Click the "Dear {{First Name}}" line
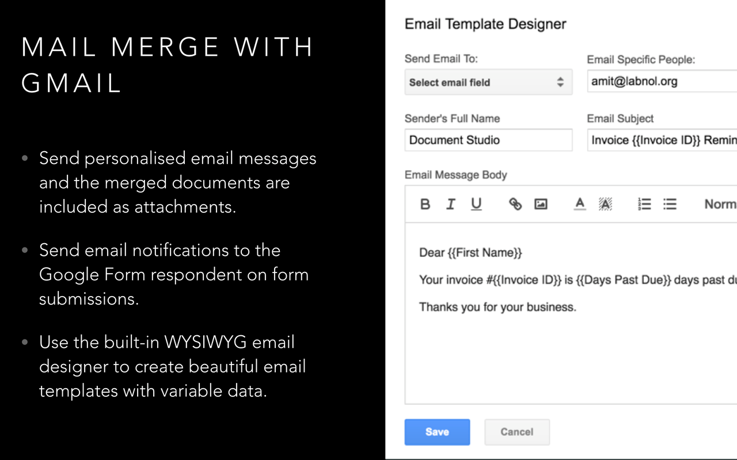The width and height of the screenshot is (737, 460). pyautogui.click(x=470, y=252)
